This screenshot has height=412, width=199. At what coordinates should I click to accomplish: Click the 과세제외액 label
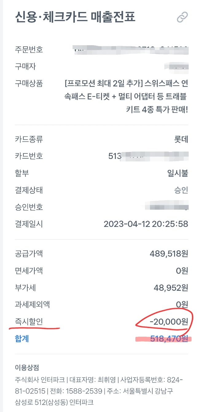pyautogui.click(x=32, y=304)
